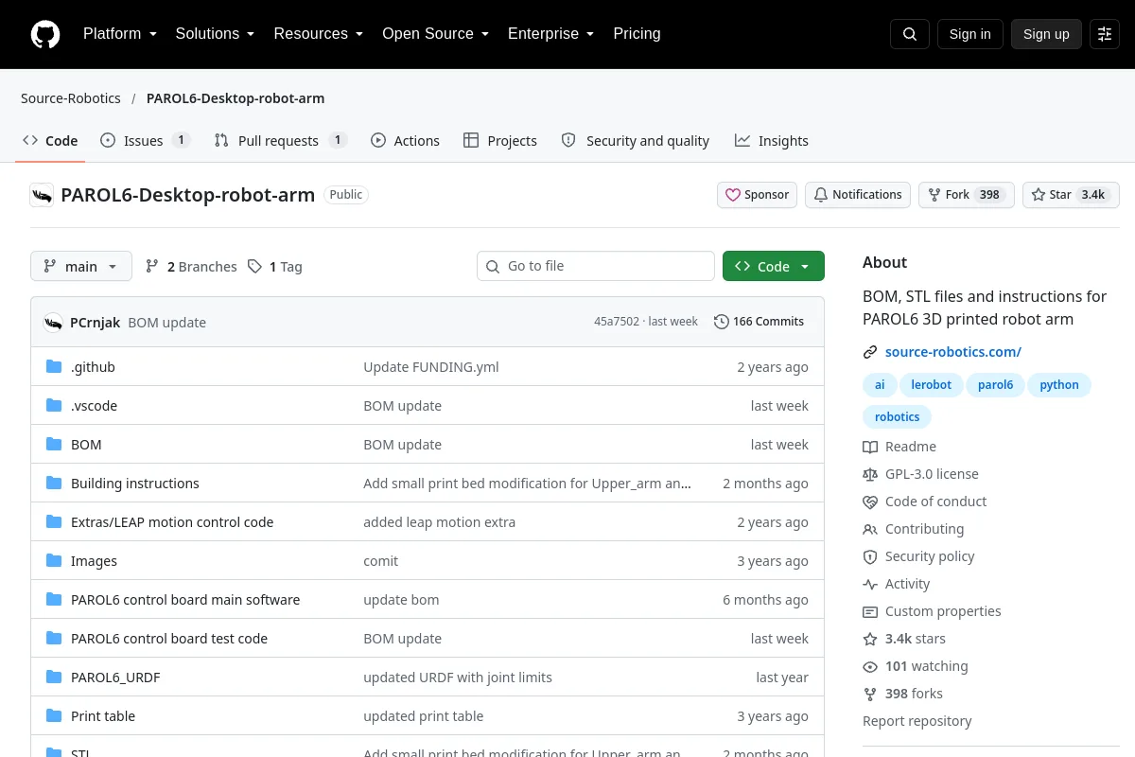
Task: Expand the Platform navigation menu
Action: pos(120,34)
